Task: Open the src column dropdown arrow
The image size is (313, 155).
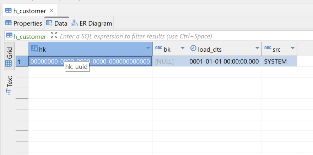Action: [x=293, y=48]
